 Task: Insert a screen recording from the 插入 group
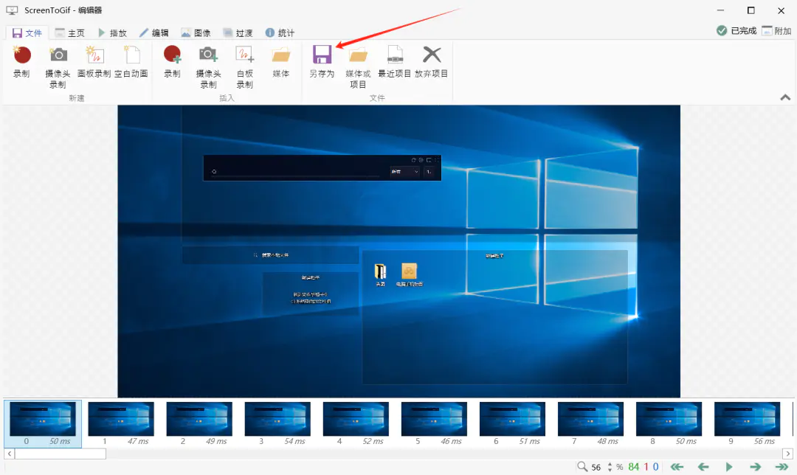pyautogui.click(x=172, y=62)
